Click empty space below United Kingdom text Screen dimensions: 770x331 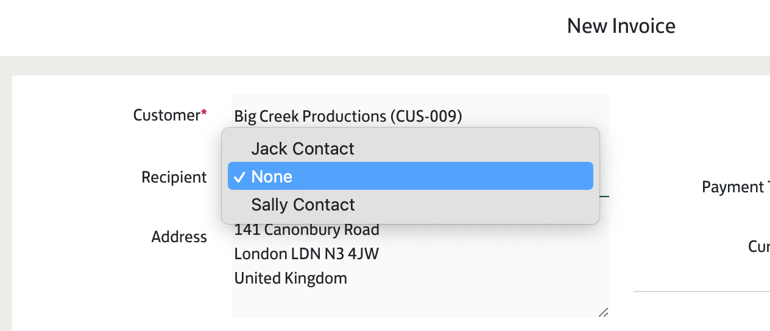click(366, 301)
